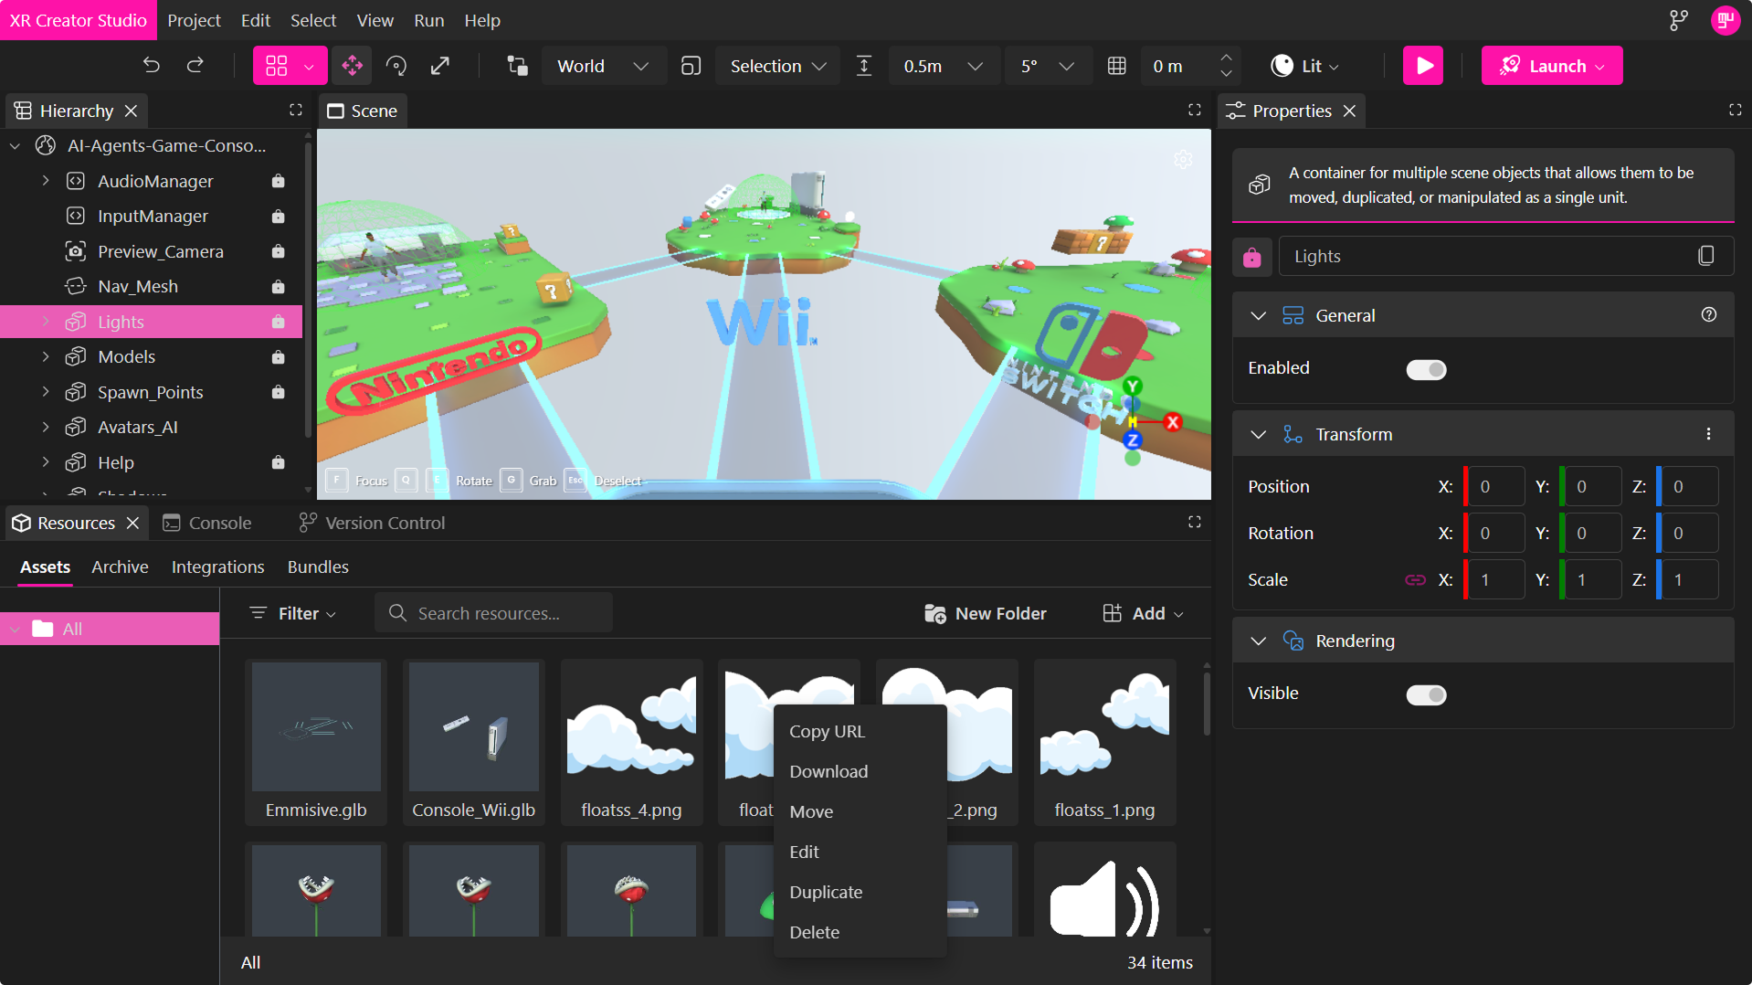The image size is (1752, 985).
Task: Toggle lock on InputManager row
Action: tap(278, 216)
